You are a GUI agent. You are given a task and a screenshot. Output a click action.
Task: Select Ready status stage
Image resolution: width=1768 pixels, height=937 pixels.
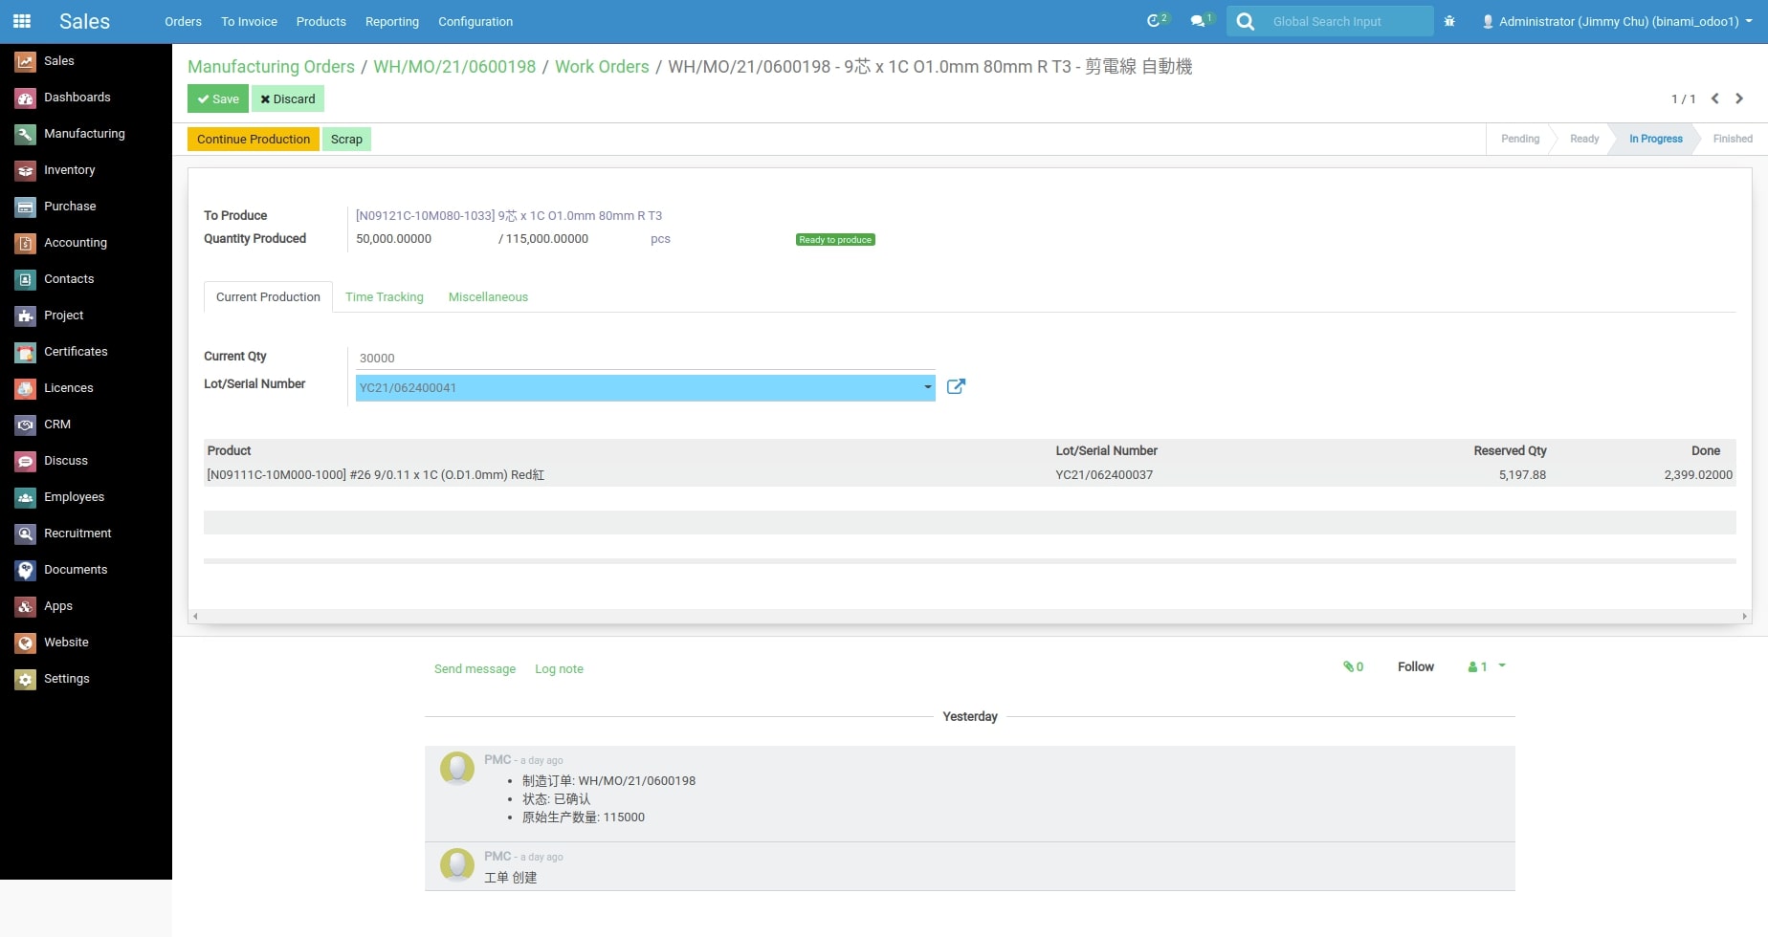pos(1584,139)
